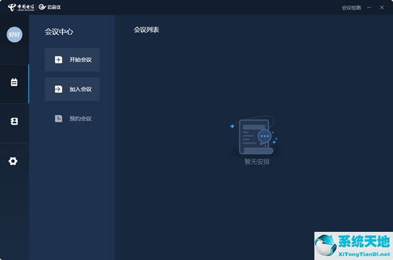Viewport: 393px width, 260px height.
Task: Click the 开始会议 start meeting button
Action: [x=72, y=60]
